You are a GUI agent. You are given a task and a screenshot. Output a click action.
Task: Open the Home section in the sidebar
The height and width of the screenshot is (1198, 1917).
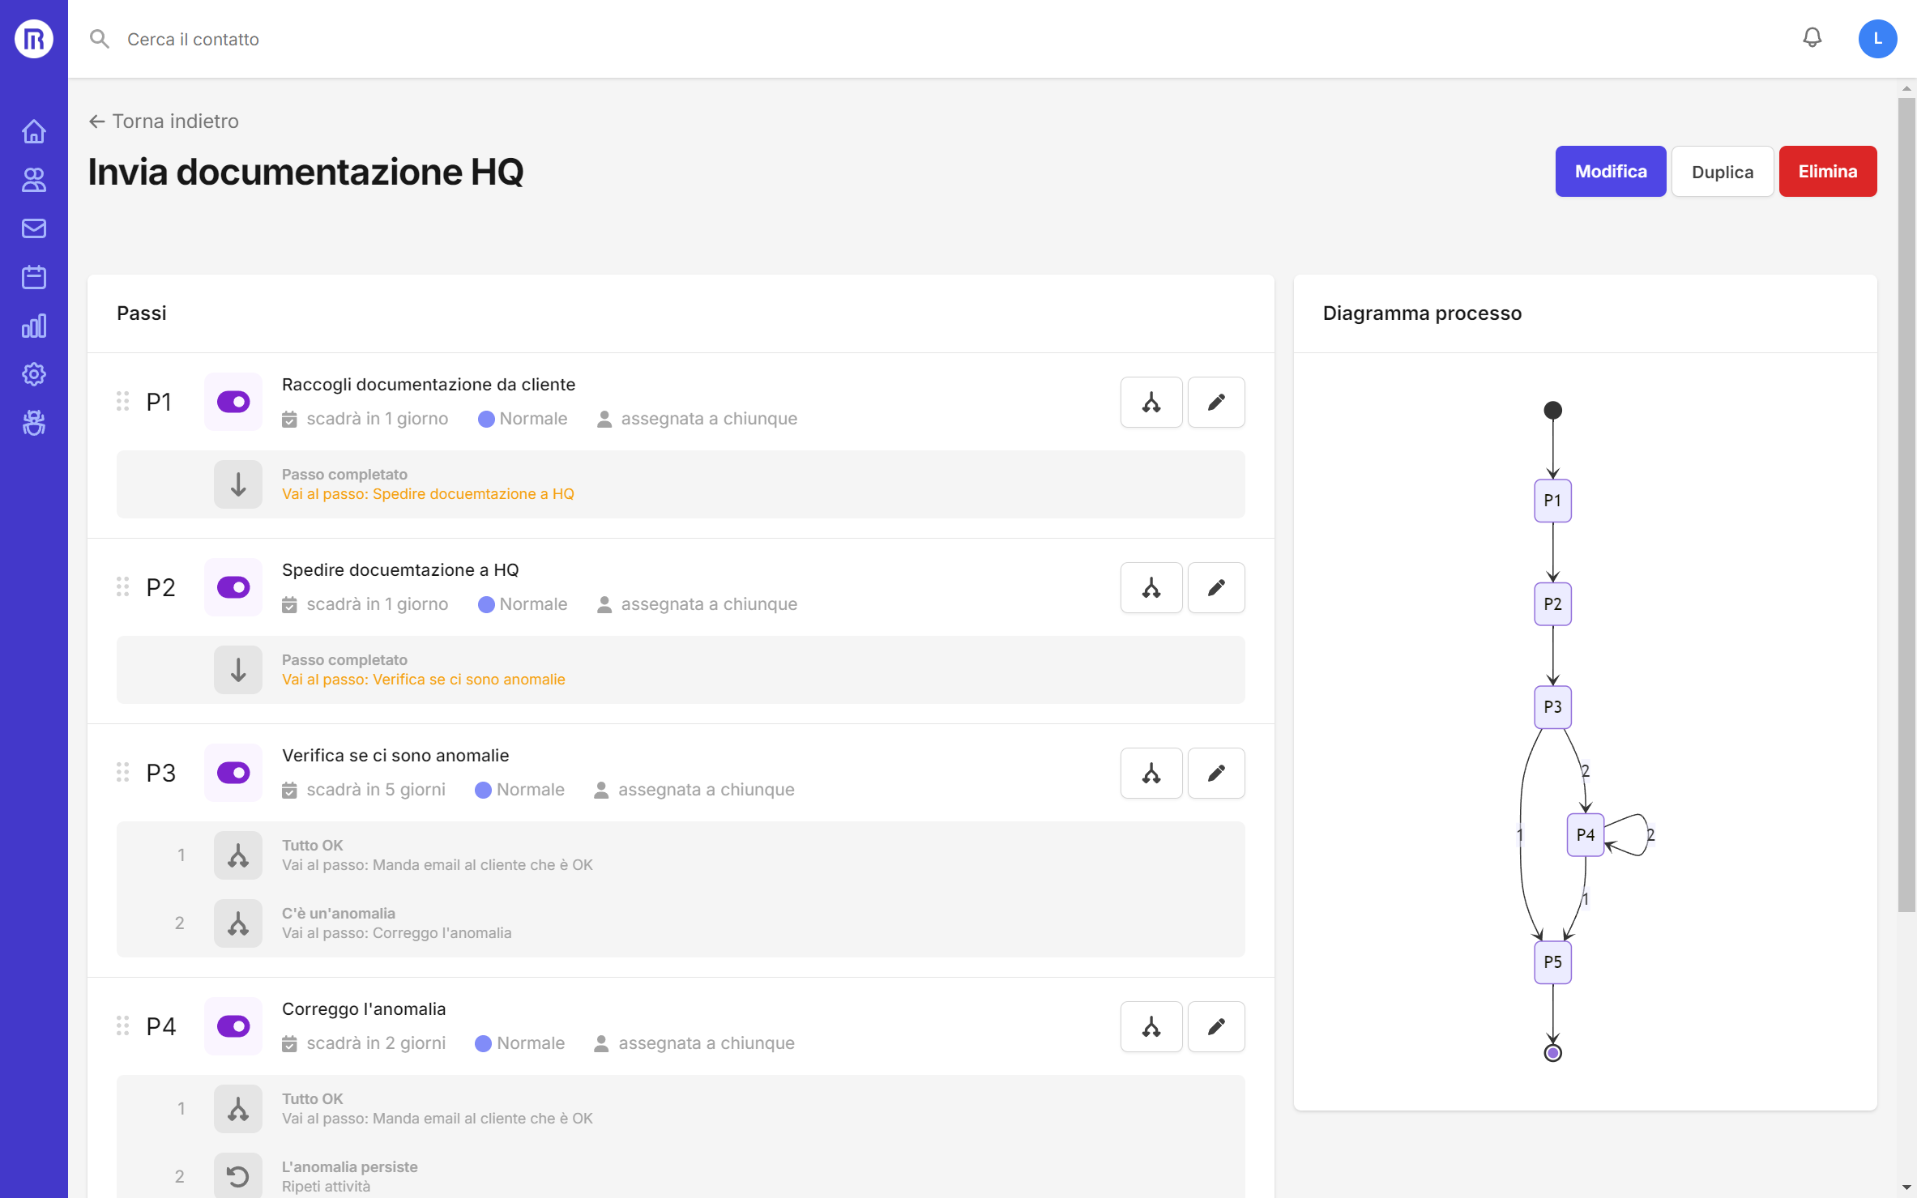tap(34, 131)
